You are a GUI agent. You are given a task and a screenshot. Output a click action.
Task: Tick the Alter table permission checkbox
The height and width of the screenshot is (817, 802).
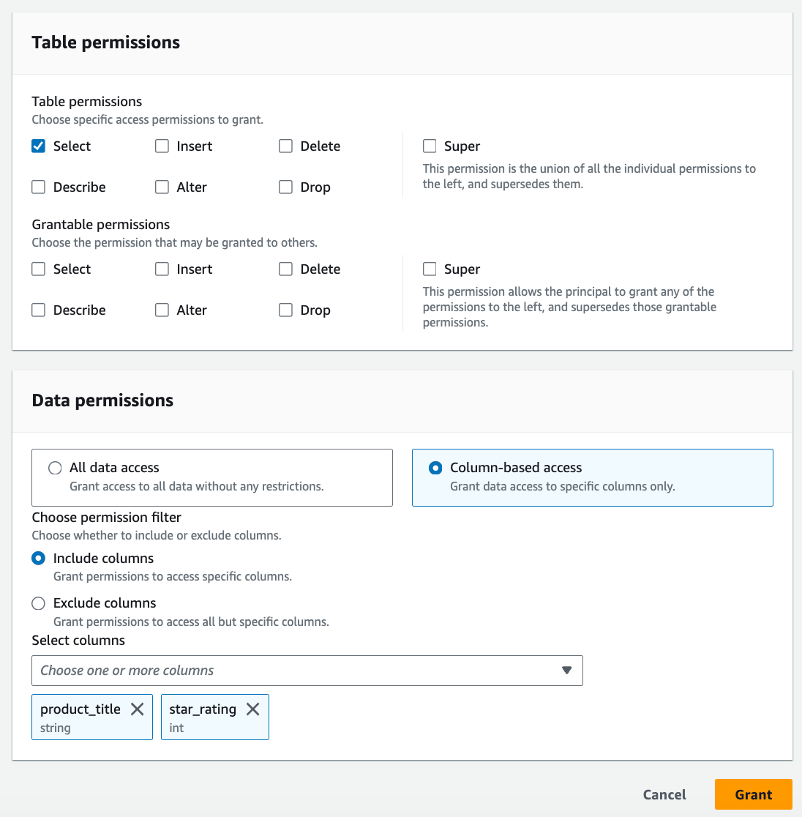tap(162, 187)
